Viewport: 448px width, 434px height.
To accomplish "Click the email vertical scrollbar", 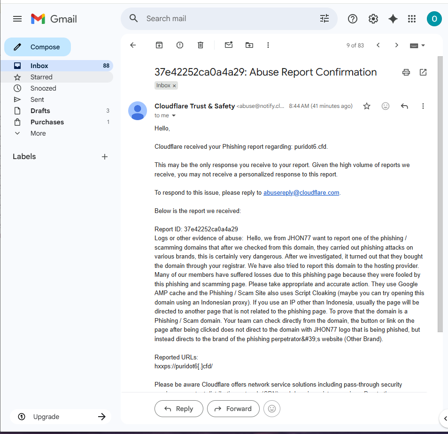I will 440,194.
